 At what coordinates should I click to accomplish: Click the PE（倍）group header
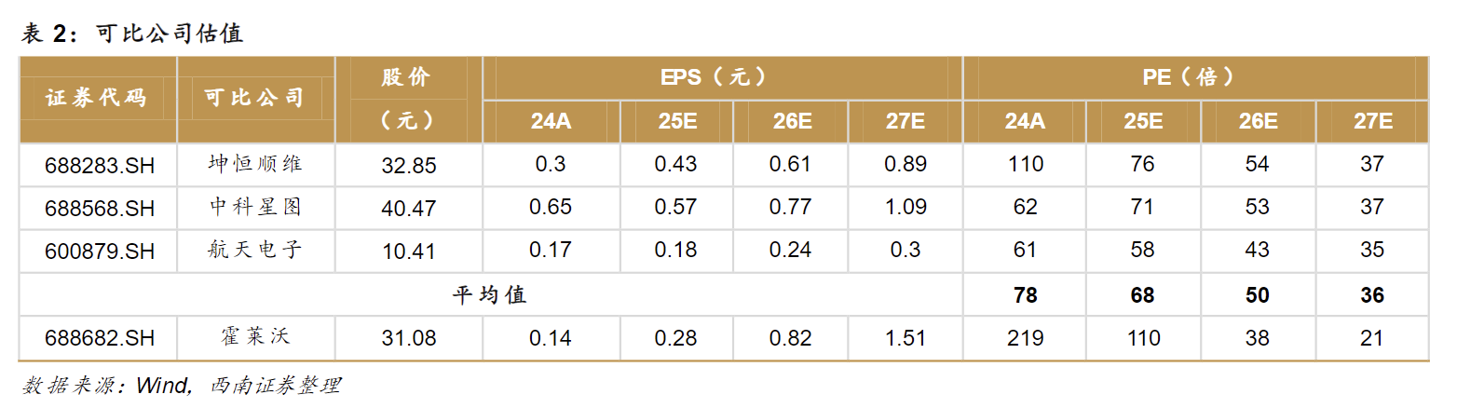[x=1195, y=77]
